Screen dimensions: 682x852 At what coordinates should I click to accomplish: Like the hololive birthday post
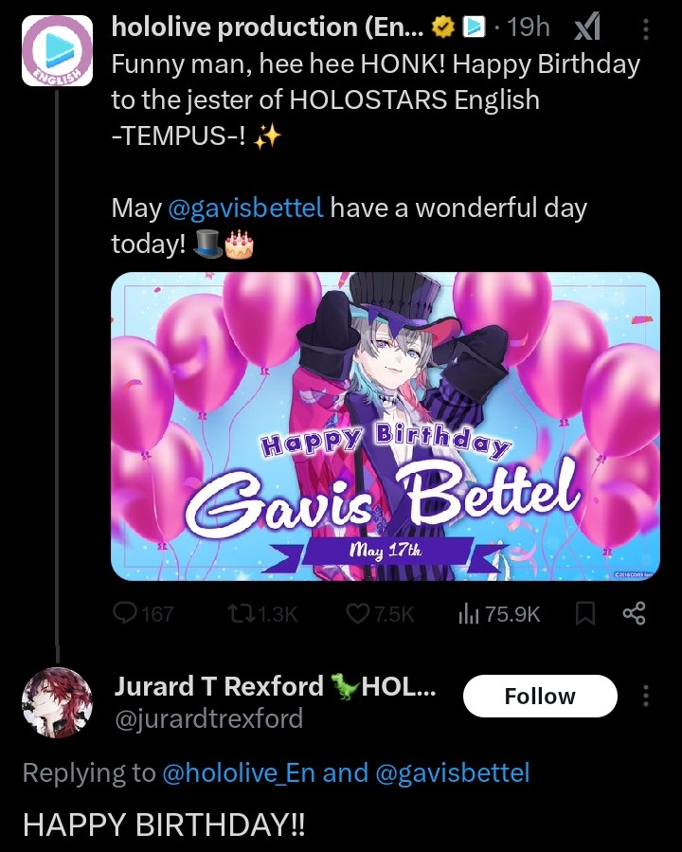click(x=357, y=614)
